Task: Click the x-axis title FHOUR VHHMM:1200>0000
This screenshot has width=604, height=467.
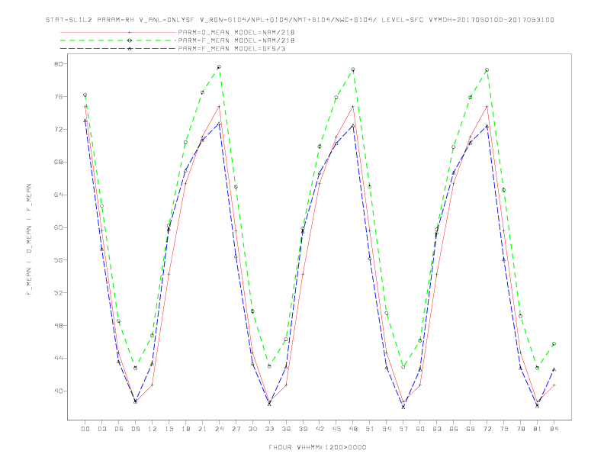Action: [317, 447]
